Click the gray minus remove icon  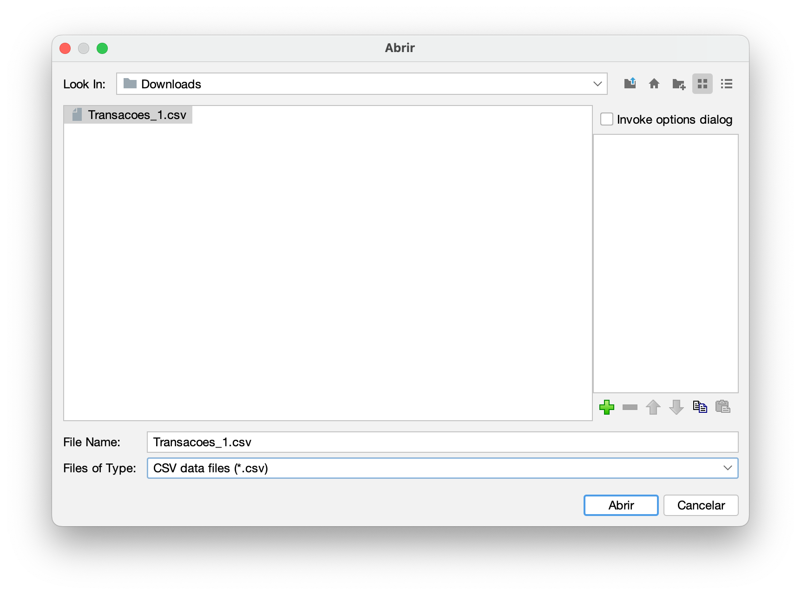[x=630, y=407]
